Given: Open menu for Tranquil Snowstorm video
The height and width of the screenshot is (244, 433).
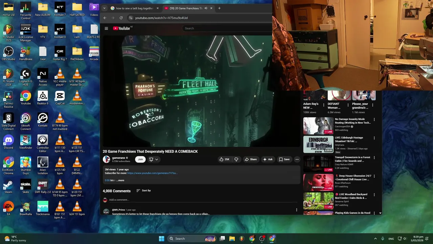Looking at the screenshot, I should coord(374,158).
